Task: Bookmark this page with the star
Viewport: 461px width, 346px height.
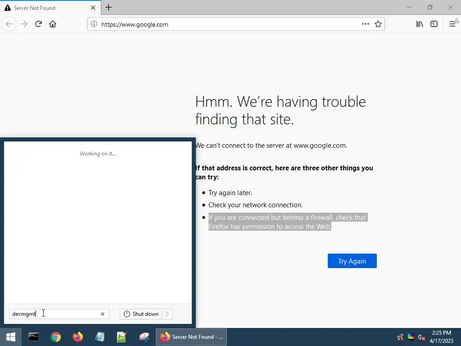Action: pos(378,24)
